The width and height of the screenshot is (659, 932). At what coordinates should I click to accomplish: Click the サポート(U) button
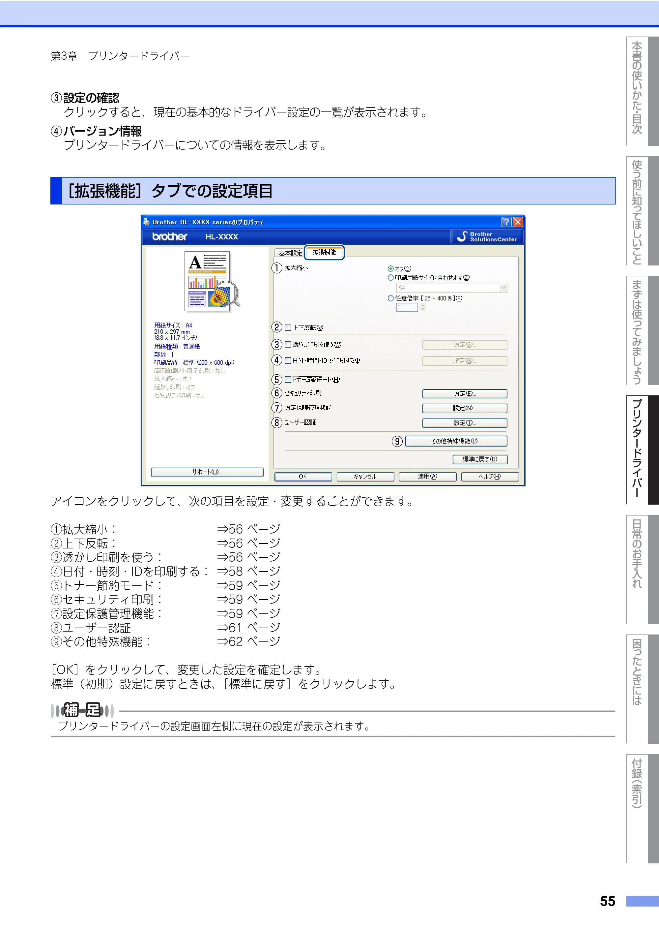tap(207, 472)
